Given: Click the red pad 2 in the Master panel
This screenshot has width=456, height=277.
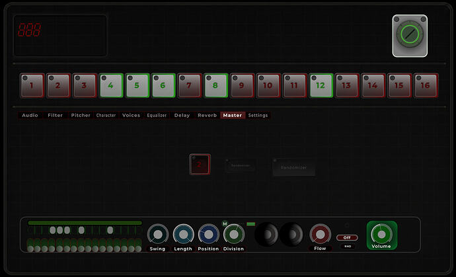Looking at the screenshot, I should 200,165.
